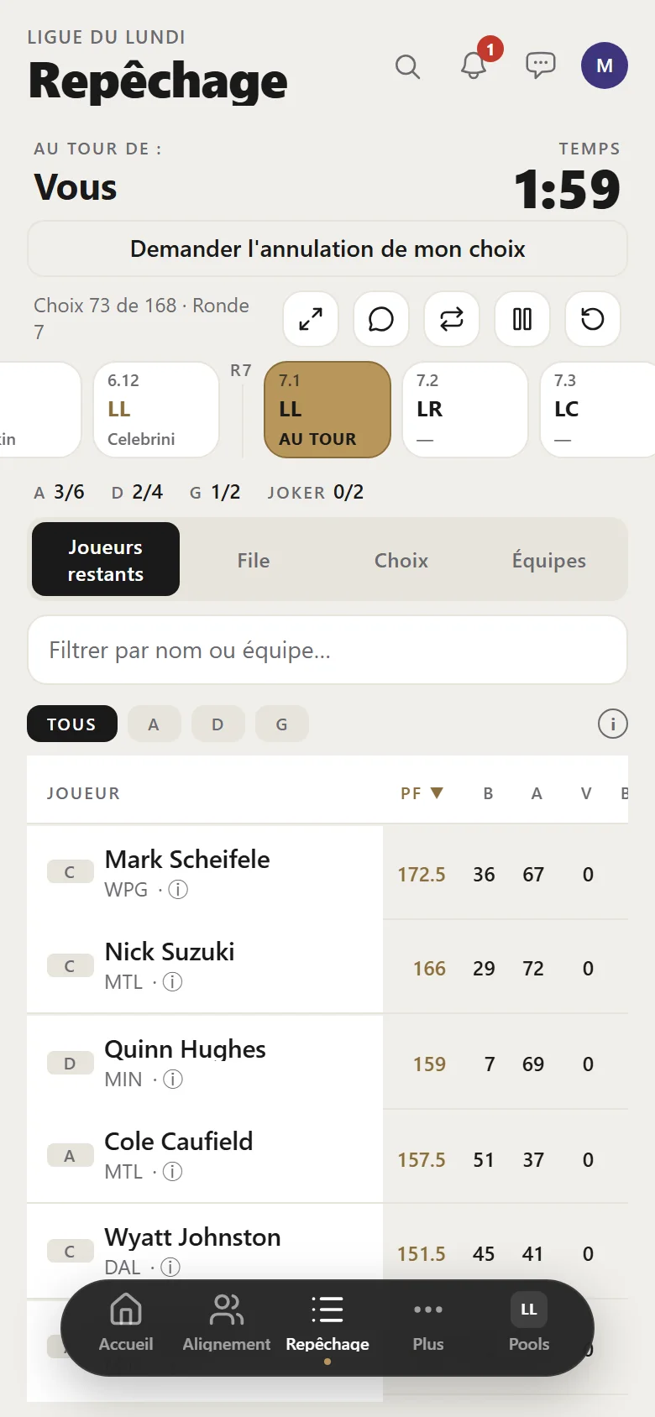Pause the draft with pause icon
Image resolution: width=655 pixels, height=1417 pixels.
[x=522, y=319]
